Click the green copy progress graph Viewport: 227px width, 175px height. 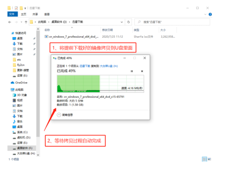(x=101, y=84)
